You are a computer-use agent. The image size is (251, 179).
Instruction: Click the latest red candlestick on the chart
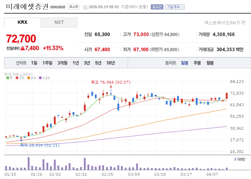pyautogui.click(x=227, y=96)
